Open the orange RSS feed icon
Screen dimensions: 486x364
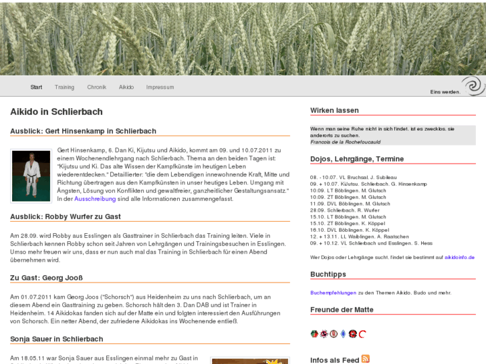[366, 359]
